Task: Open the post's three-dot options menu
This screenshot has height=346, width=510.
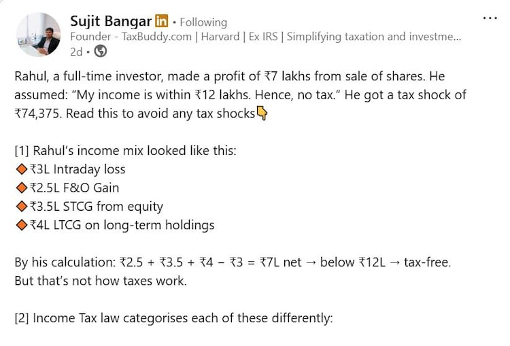Action: [x=490, y=18]
